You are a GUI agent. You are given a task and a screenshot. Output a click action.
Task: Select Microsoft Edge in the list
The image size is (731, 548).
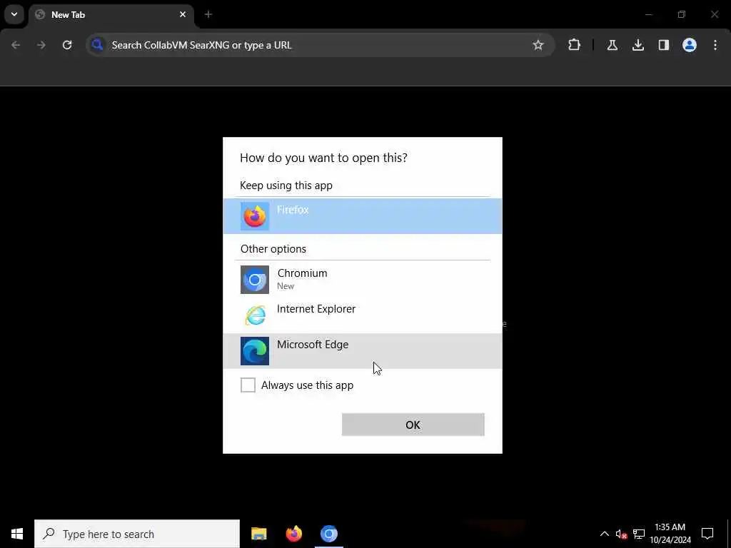(x=362, y=351)
